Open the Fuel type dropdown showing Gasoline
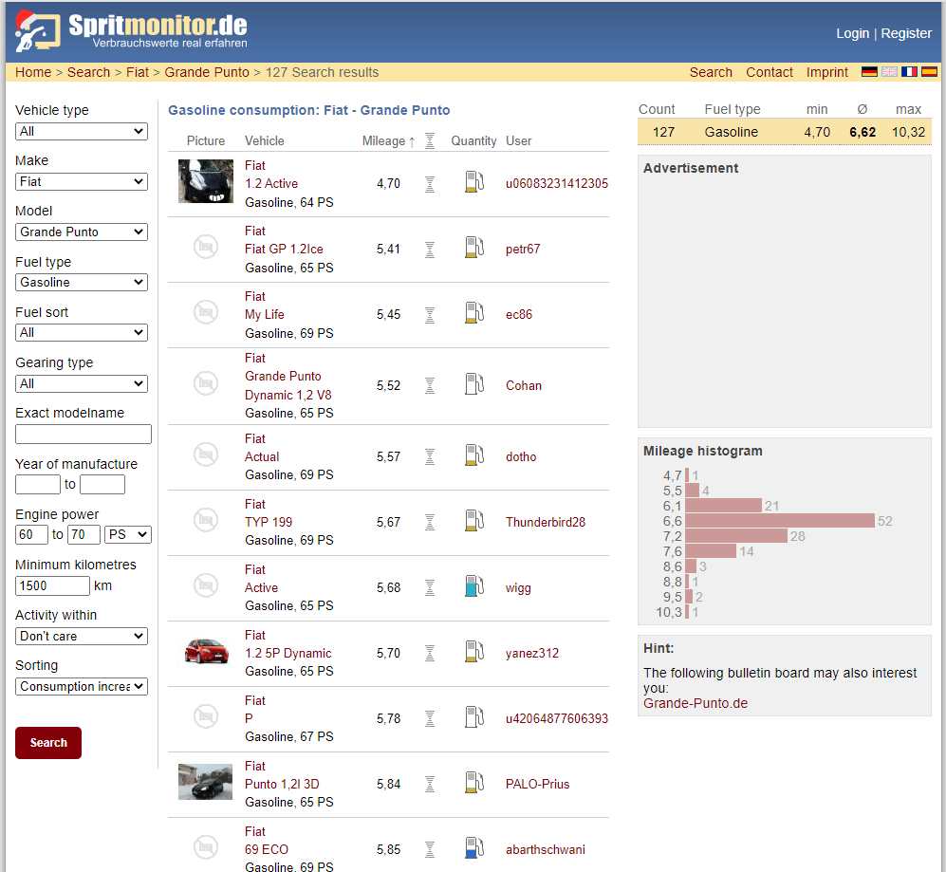The width and height of the screenshot is (946, 872). (x=82, y=283)
